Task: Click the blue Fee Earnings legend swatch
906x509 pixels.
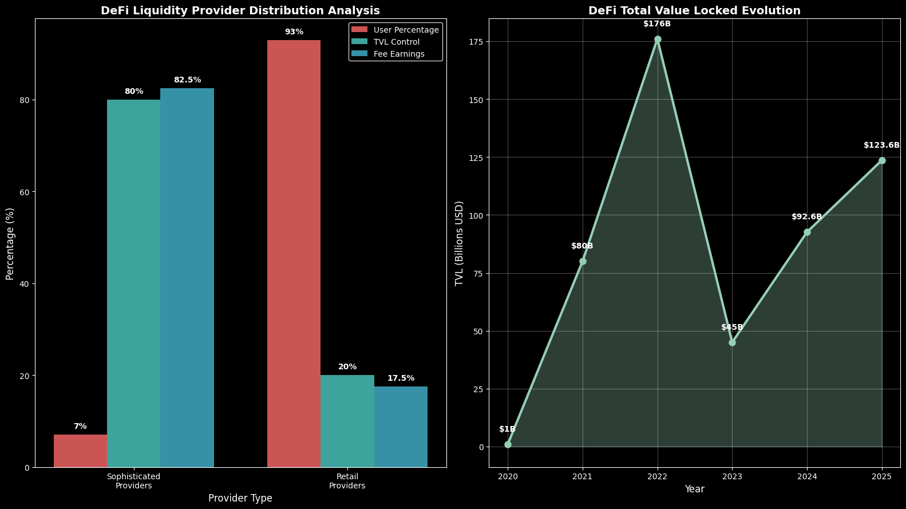Action: [x=360, y=54]
